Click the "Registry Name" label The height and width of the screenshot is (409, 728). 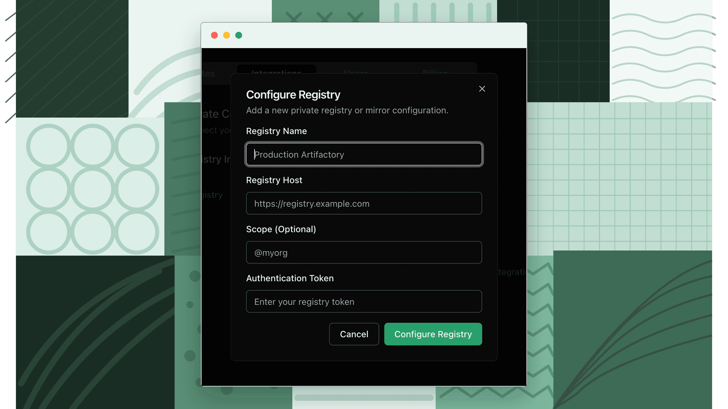(x=276, y=131)
